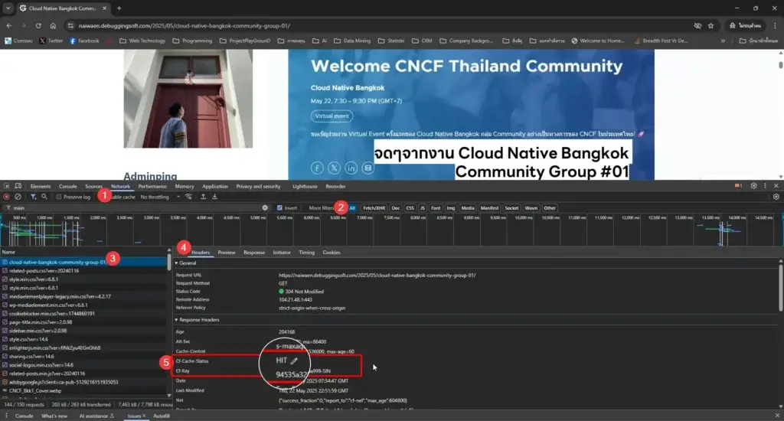Click the red door photo thumbnail
Screen dimensions: 784x421
point(188,99)
